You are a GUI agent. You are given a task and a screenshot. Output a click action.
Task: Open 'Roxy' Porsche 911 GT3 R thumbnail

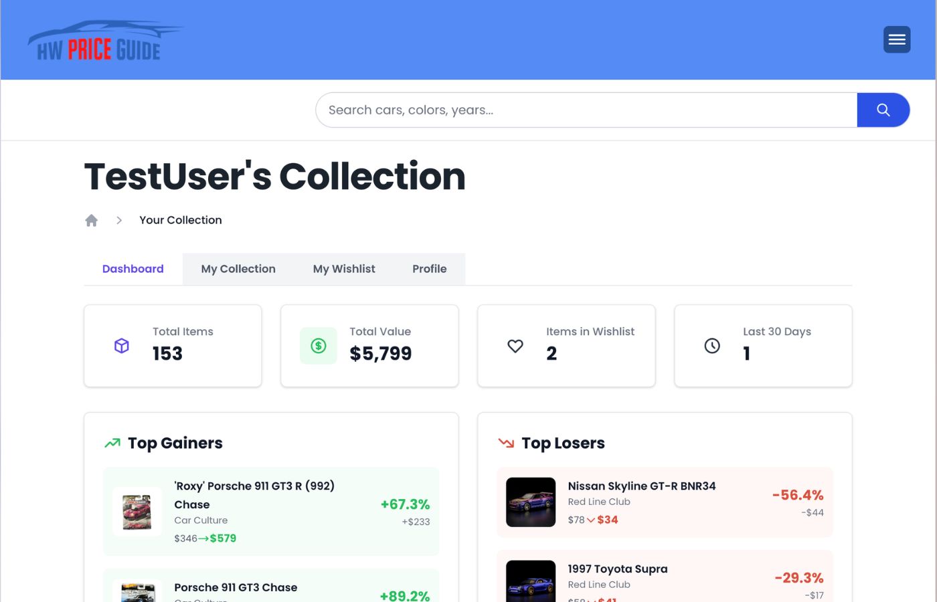pos(137,512)
